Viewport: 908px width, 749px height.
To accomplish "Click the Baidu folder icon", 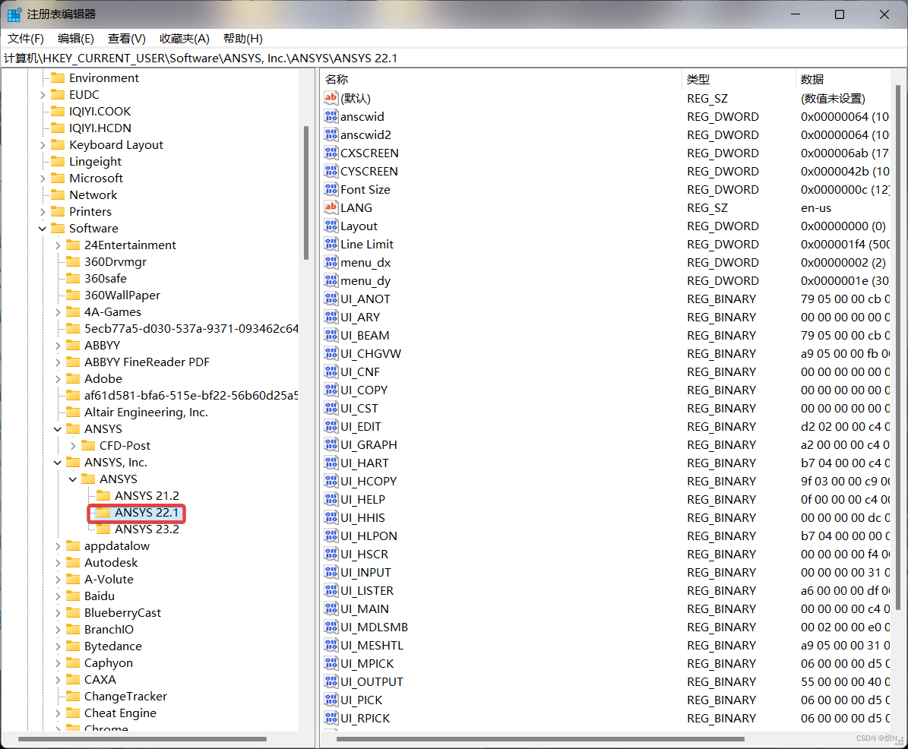I will tap(73, 596).
